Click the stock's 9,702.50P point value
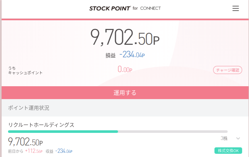 (x=25, y=142)
